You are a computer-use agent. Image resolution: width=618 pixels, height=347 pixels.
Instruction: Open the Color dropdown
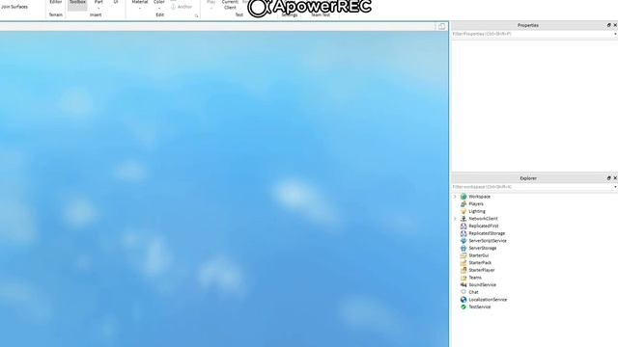[159, 8]
